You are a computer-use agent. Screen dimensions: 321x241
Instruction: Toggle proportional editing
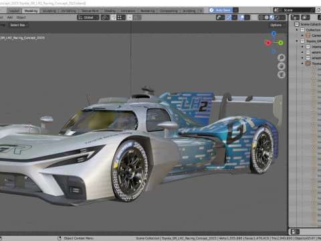130,17
